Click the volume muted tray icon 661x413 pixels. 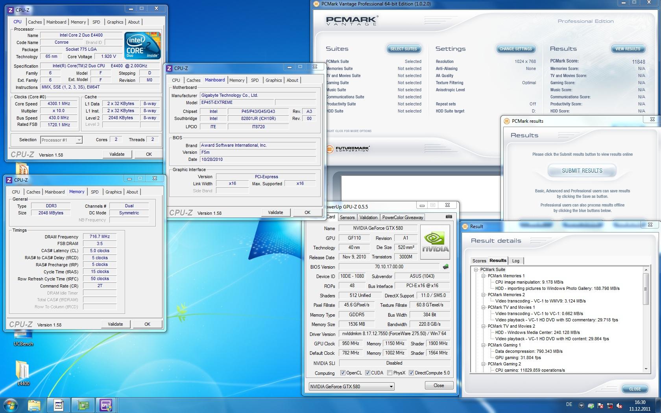tap(620, 406)
